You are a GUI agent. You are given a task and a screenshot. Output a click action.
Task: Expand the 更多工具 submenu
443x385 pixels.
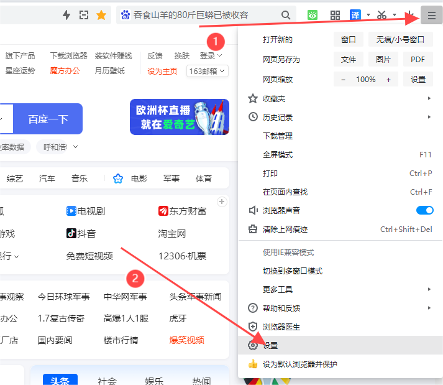[340, 289]
